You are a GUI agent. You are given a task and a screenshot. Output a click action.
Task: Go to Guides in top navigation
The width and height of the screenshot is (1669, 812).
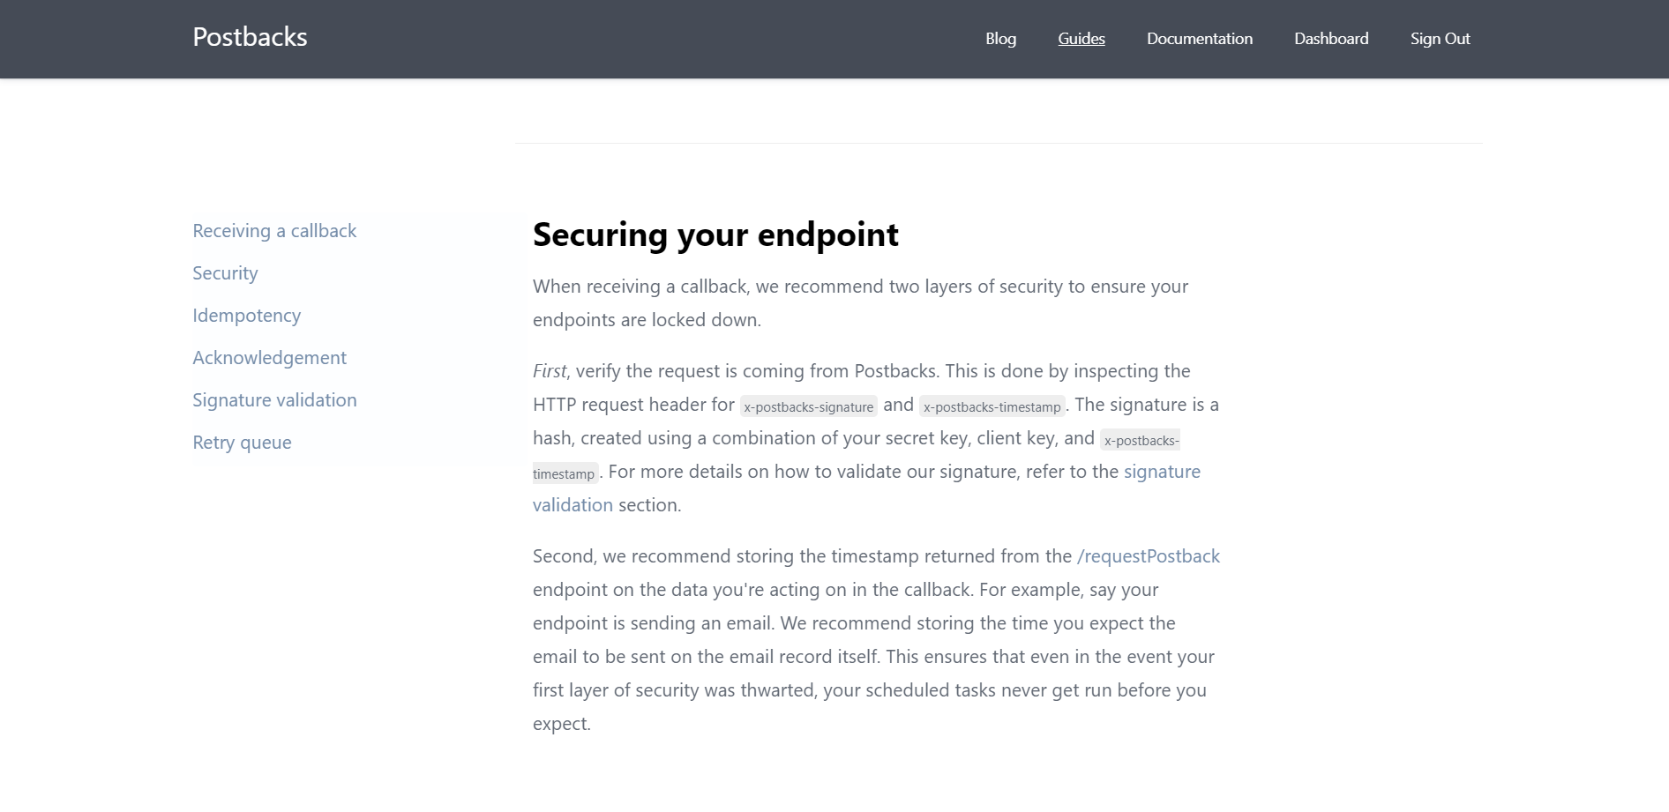(x=1081, y=39)
